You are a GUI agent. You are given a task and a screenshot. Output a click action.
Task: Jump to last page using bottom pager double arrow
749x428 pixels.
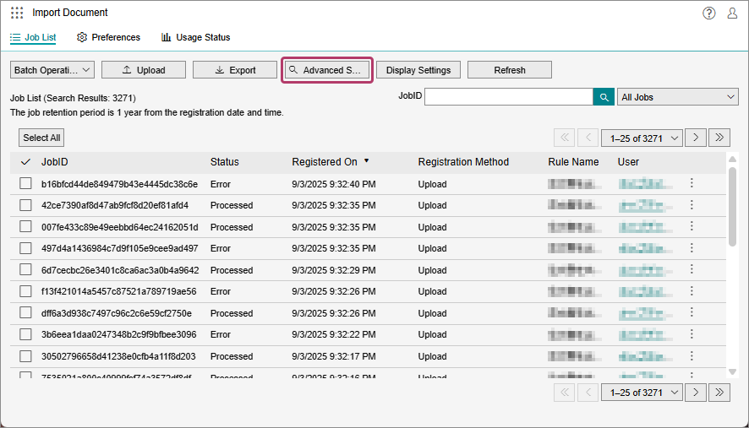(x=719, y=393)
